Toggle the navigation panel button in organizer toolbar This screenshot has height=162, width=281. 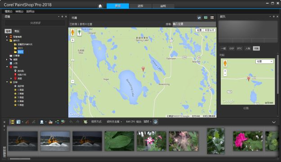pos(12,122)
